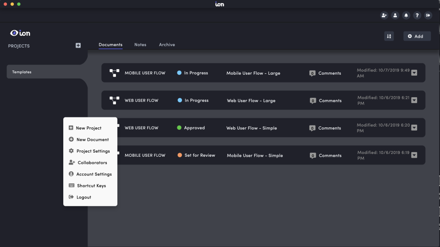This screenshot has height=247, width=440.
Task: Click the add collaborator icon in top bar
Action: click(384, 15)
